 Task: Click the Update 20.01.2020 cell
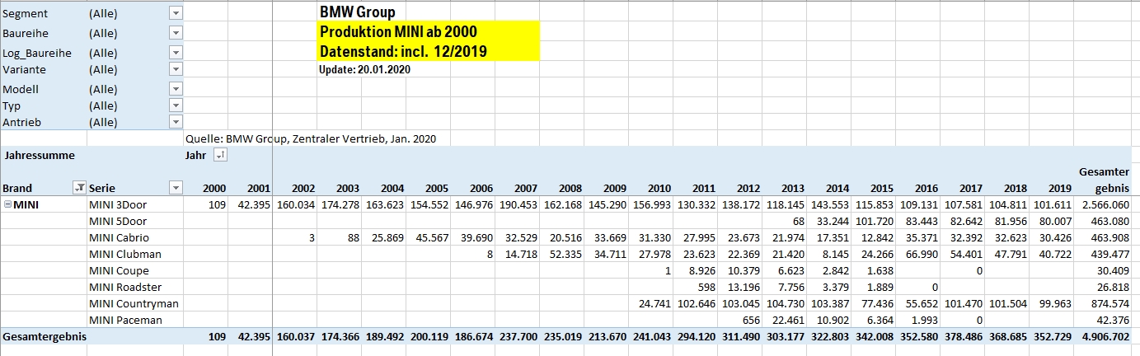(364, 69)
